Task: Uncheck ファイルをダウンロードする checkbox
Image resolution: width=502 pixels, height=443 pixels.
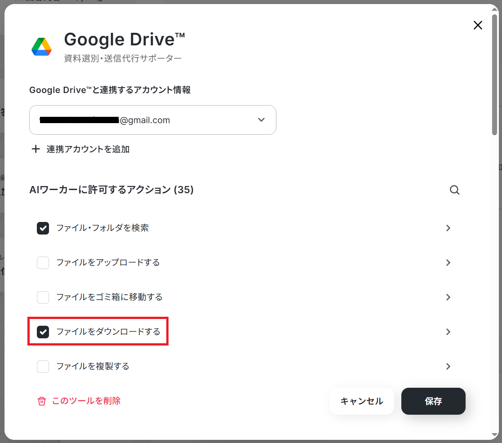Action: pos(43,332)
